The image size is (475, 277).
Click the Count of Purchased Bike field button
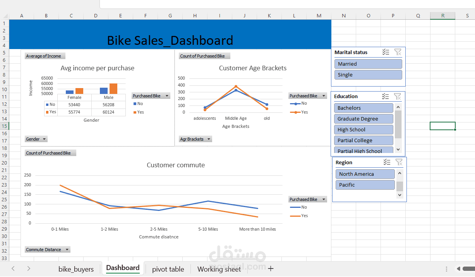tap(204, 56)
